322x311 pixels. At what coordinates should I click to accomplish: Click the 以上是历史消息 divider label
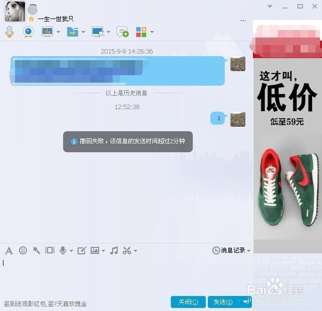click(127, 93)
